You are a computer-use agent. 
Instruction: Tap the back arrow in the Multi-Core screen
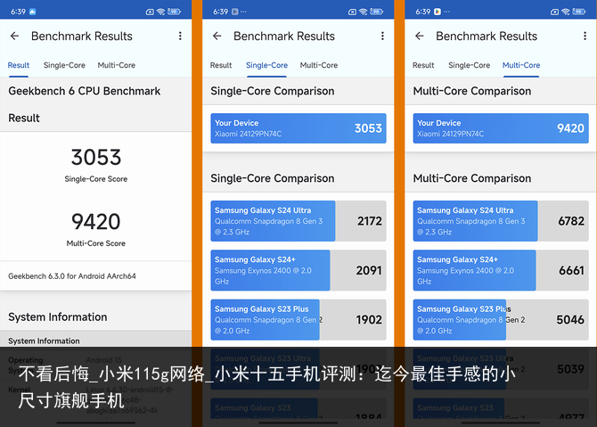tap(419, 37)
